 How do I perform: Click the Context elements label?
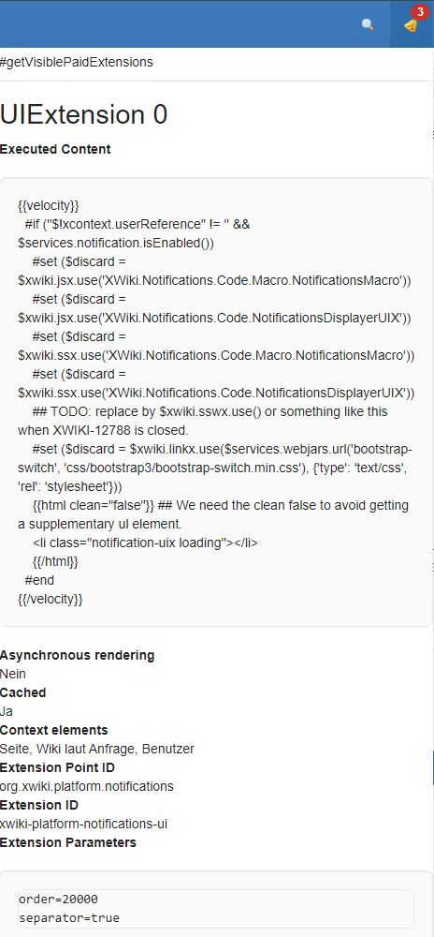pos(53,730)
